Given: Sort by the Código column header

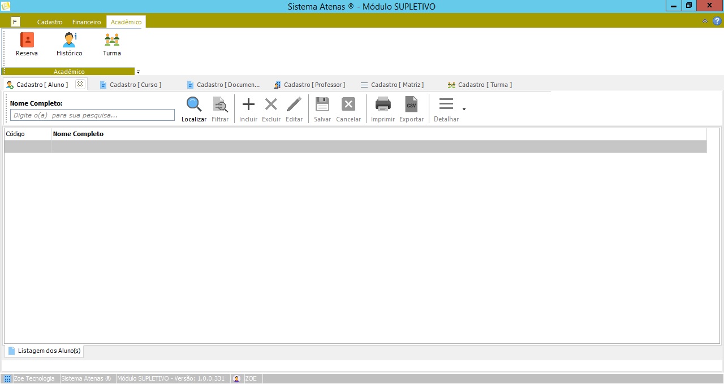Looking at the screenshot, I should [x=28, y=134].
